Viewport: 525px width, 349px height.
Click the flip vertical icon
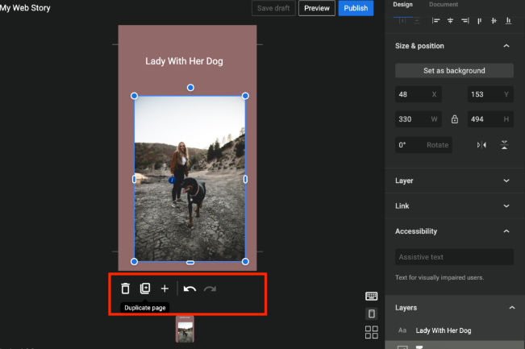tap(505, 145)
